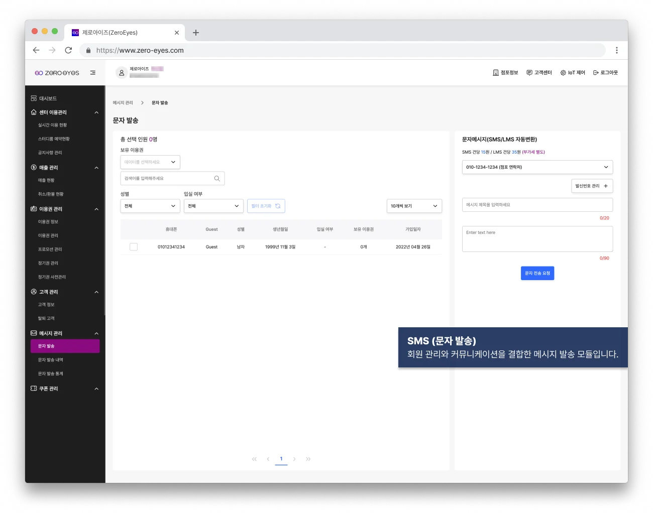Open the 대시보드 dashboard icon in sidebar

pos(34,98)
